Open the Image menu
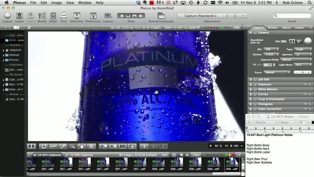The image size is (314, 177). pyautogui.click(x=57, y=3)
